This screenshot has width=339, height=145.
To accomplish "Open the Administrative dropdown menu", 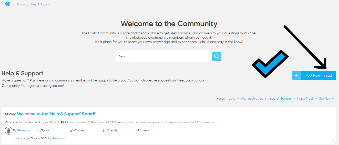I will pyautogui.click(x=254, y=98).
